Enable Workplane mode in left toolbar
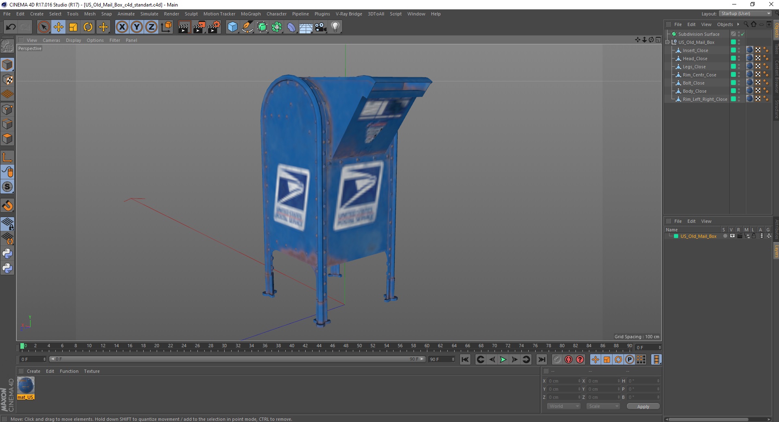Viewport: 779px width, 422px height. [7, 94]
